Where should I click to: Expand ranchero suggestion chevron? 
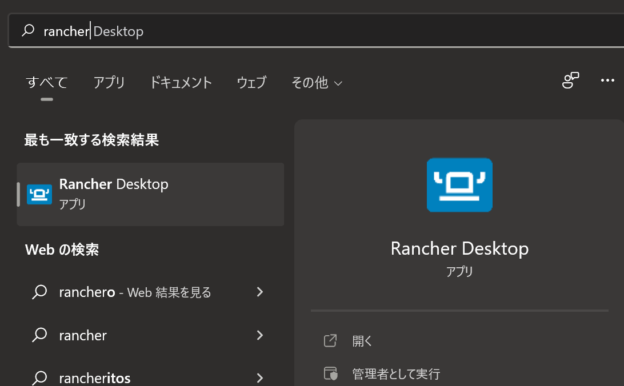260,292
